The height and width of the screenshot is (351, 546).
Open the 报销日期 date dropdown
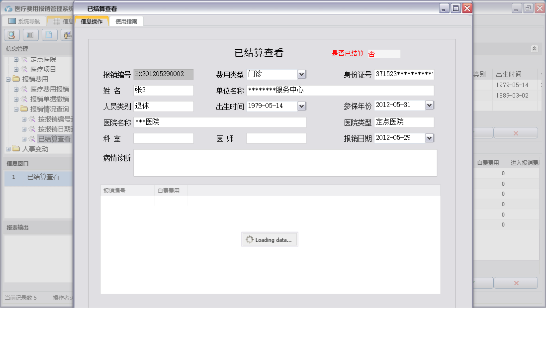tap(429, 138)
